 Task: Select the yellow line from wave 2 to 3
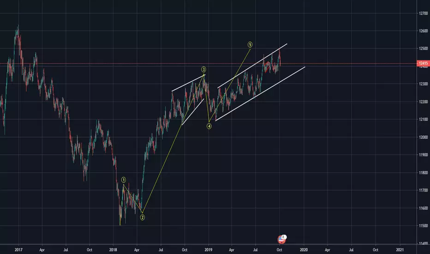point(173,144)
